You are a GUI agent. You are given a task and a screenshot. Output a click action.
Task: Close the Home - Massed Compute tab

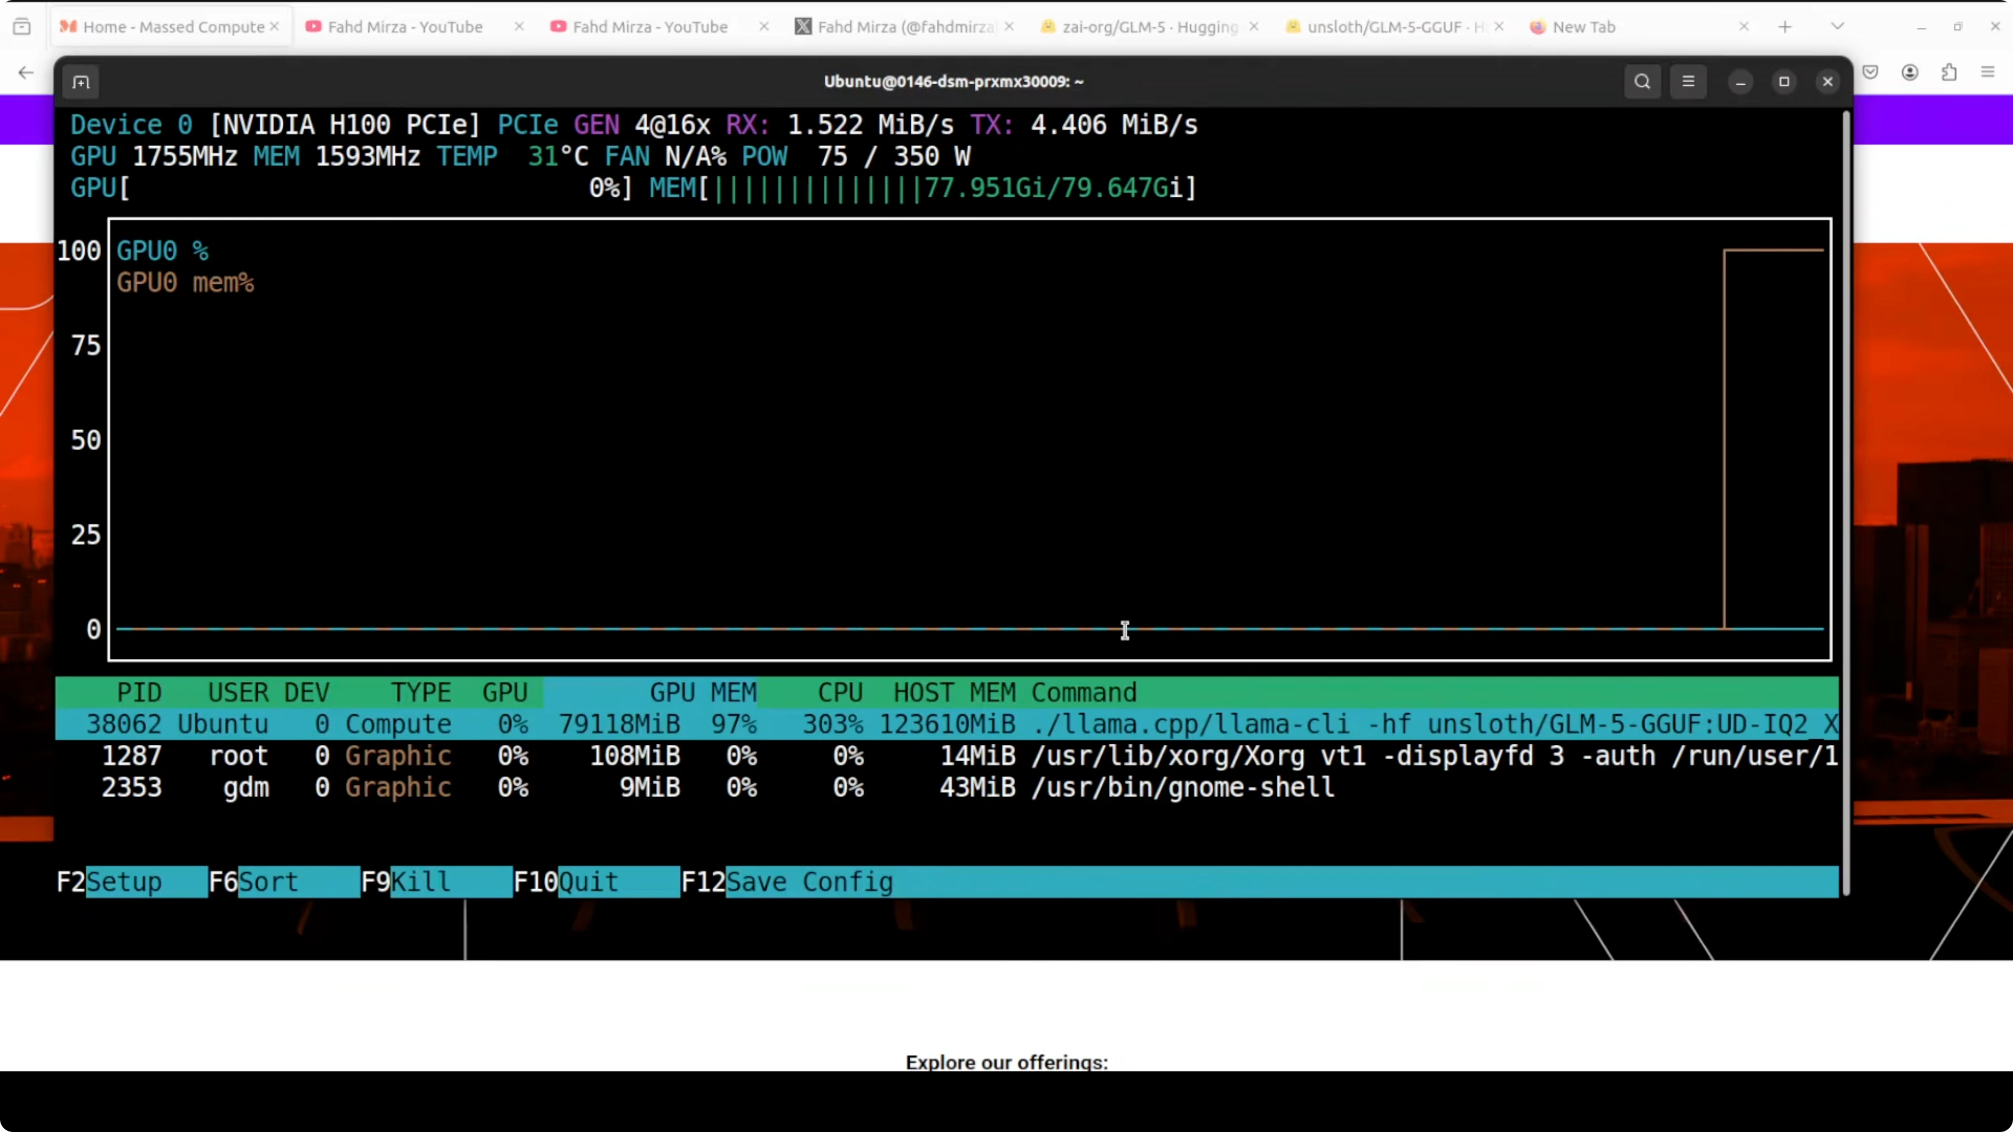coord(275,27)
